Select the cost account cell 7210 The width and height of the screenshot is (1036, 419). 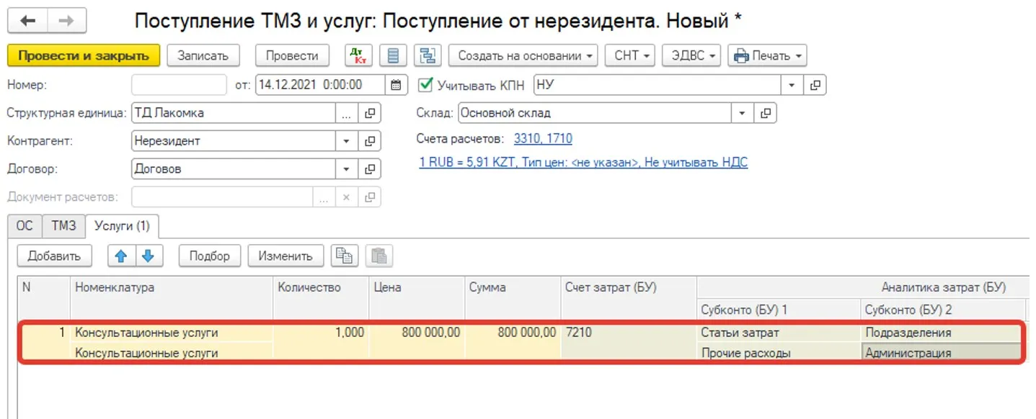click(x=629, y=333)
